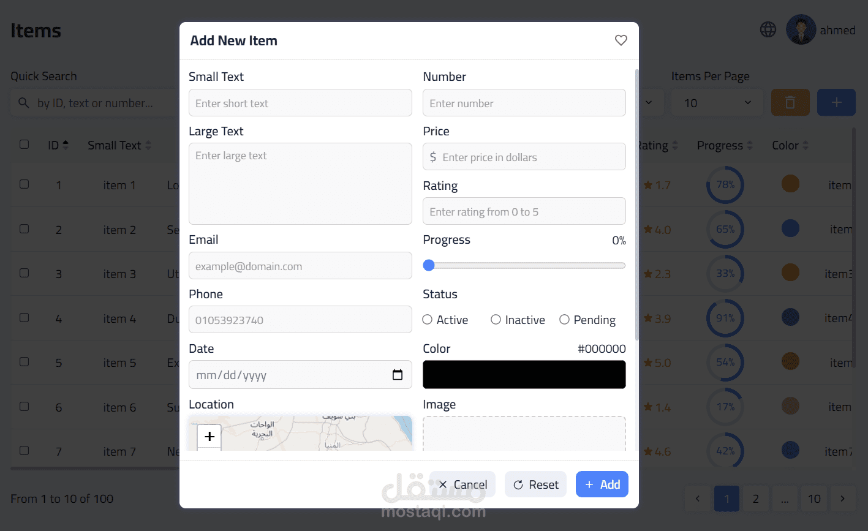
Task: Open the Items Per Page dropdown
Action: tap(717, 102)
